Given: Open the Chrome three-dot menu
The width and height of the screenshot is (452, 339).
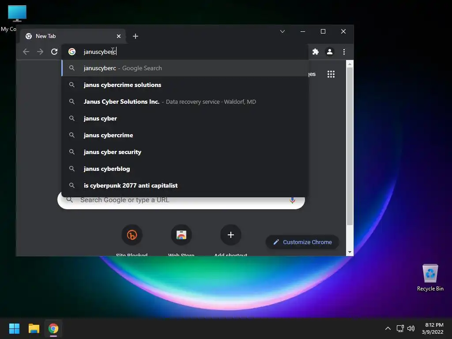Looking at the screenshot, I should 344,52.
